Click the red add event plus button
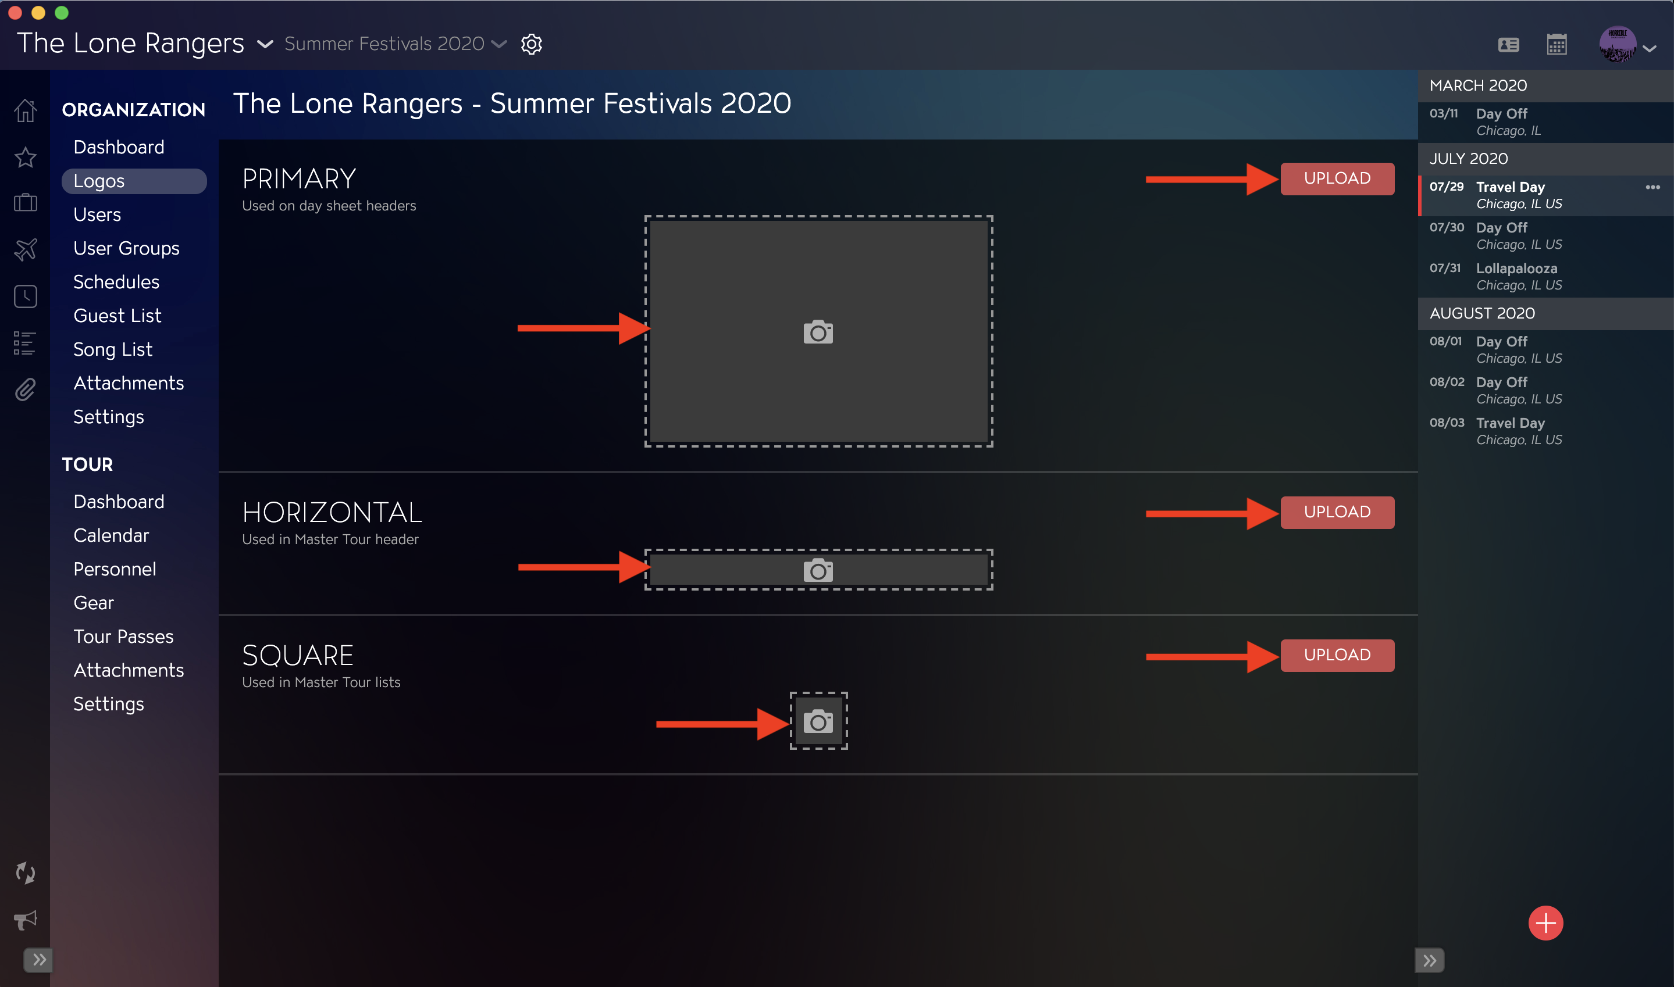 [x=1545, y=922]
